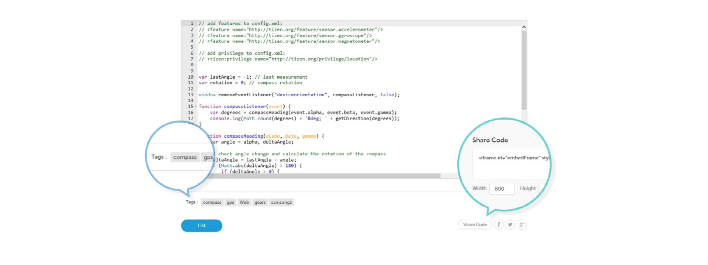Click the tizen:privilege location comment line
The image size is (708, 265).
(x=288, y=59)
